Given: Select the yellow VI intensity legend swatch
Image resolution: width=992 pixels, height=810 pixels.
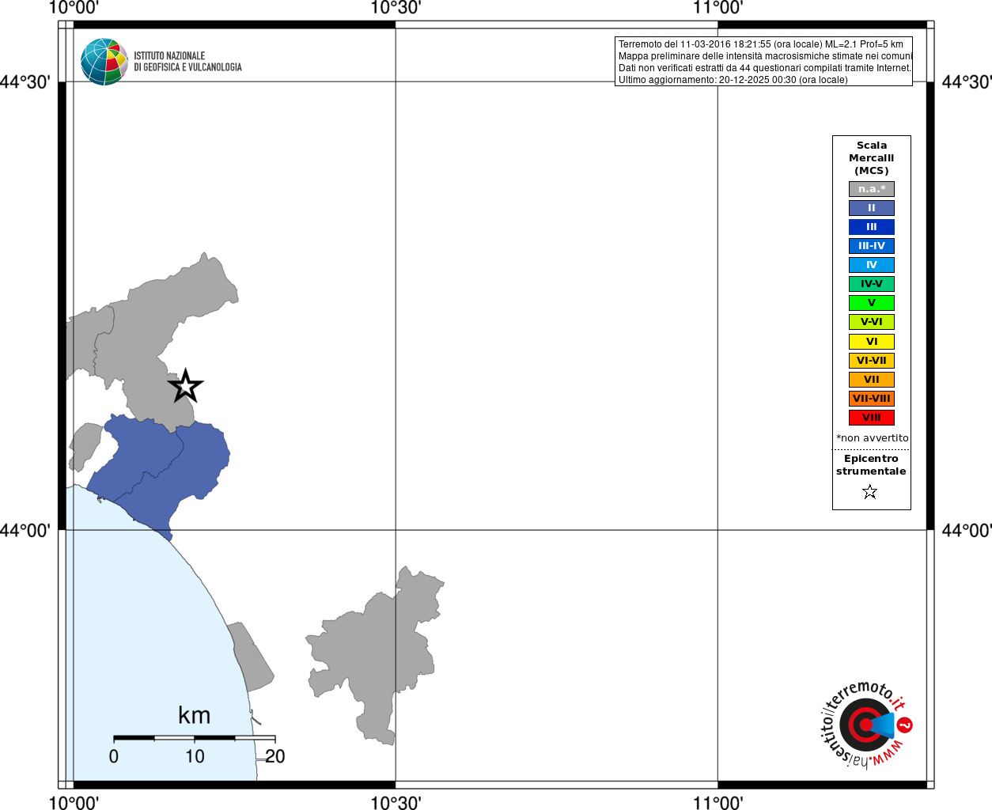Looking at the screenshot, I should tap(872, 342).
